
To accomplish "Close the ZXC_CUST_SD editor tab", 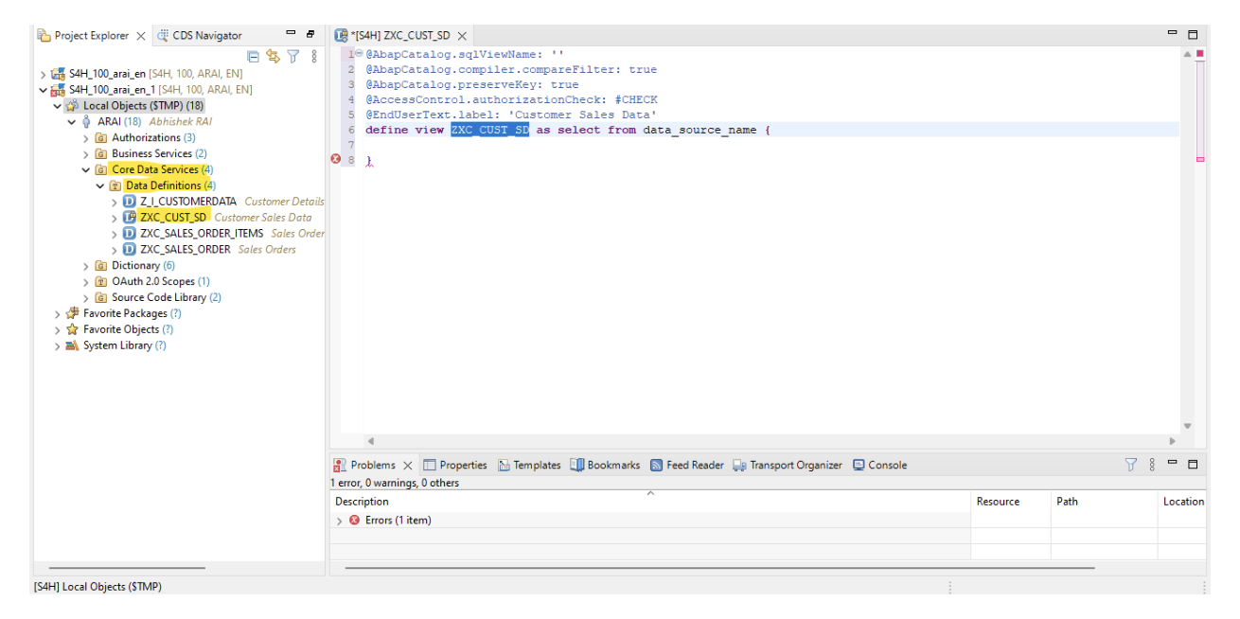I will pyautogui.click(x=462, y=36).
